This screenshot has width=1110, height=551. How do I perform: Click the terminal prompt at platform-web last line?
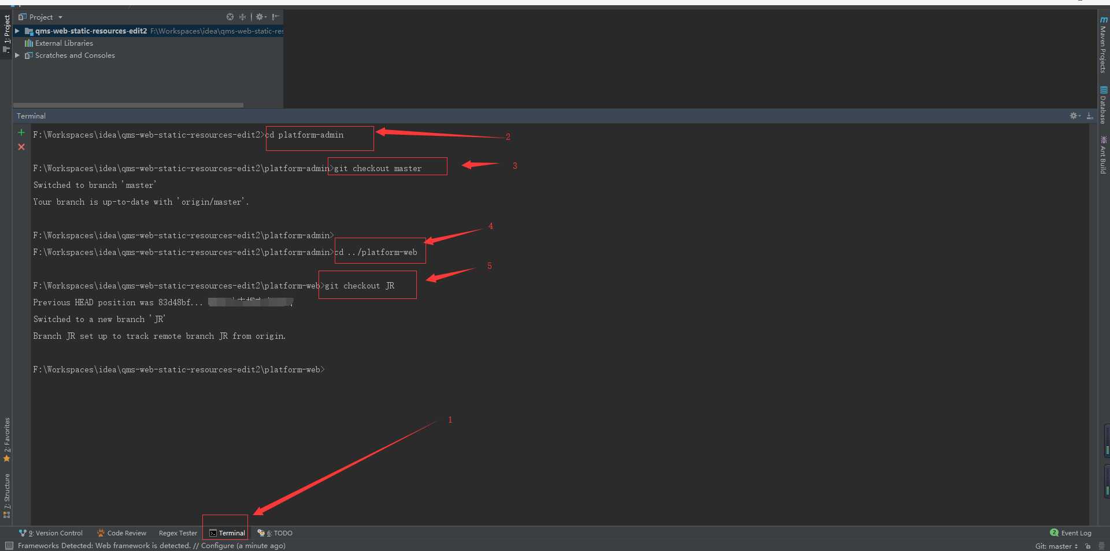[179, 369]
